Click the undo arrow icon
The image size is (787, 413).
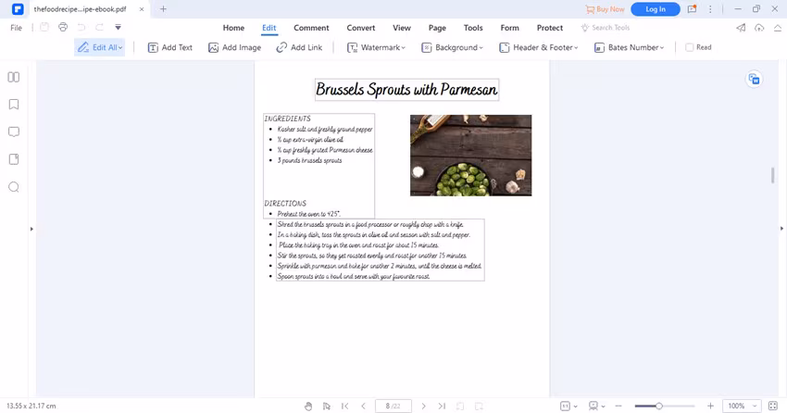[81, 27]
